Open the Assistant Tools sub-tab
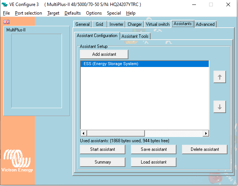The width and height of the screenshot is (238, 186). [x=135, y=36]
